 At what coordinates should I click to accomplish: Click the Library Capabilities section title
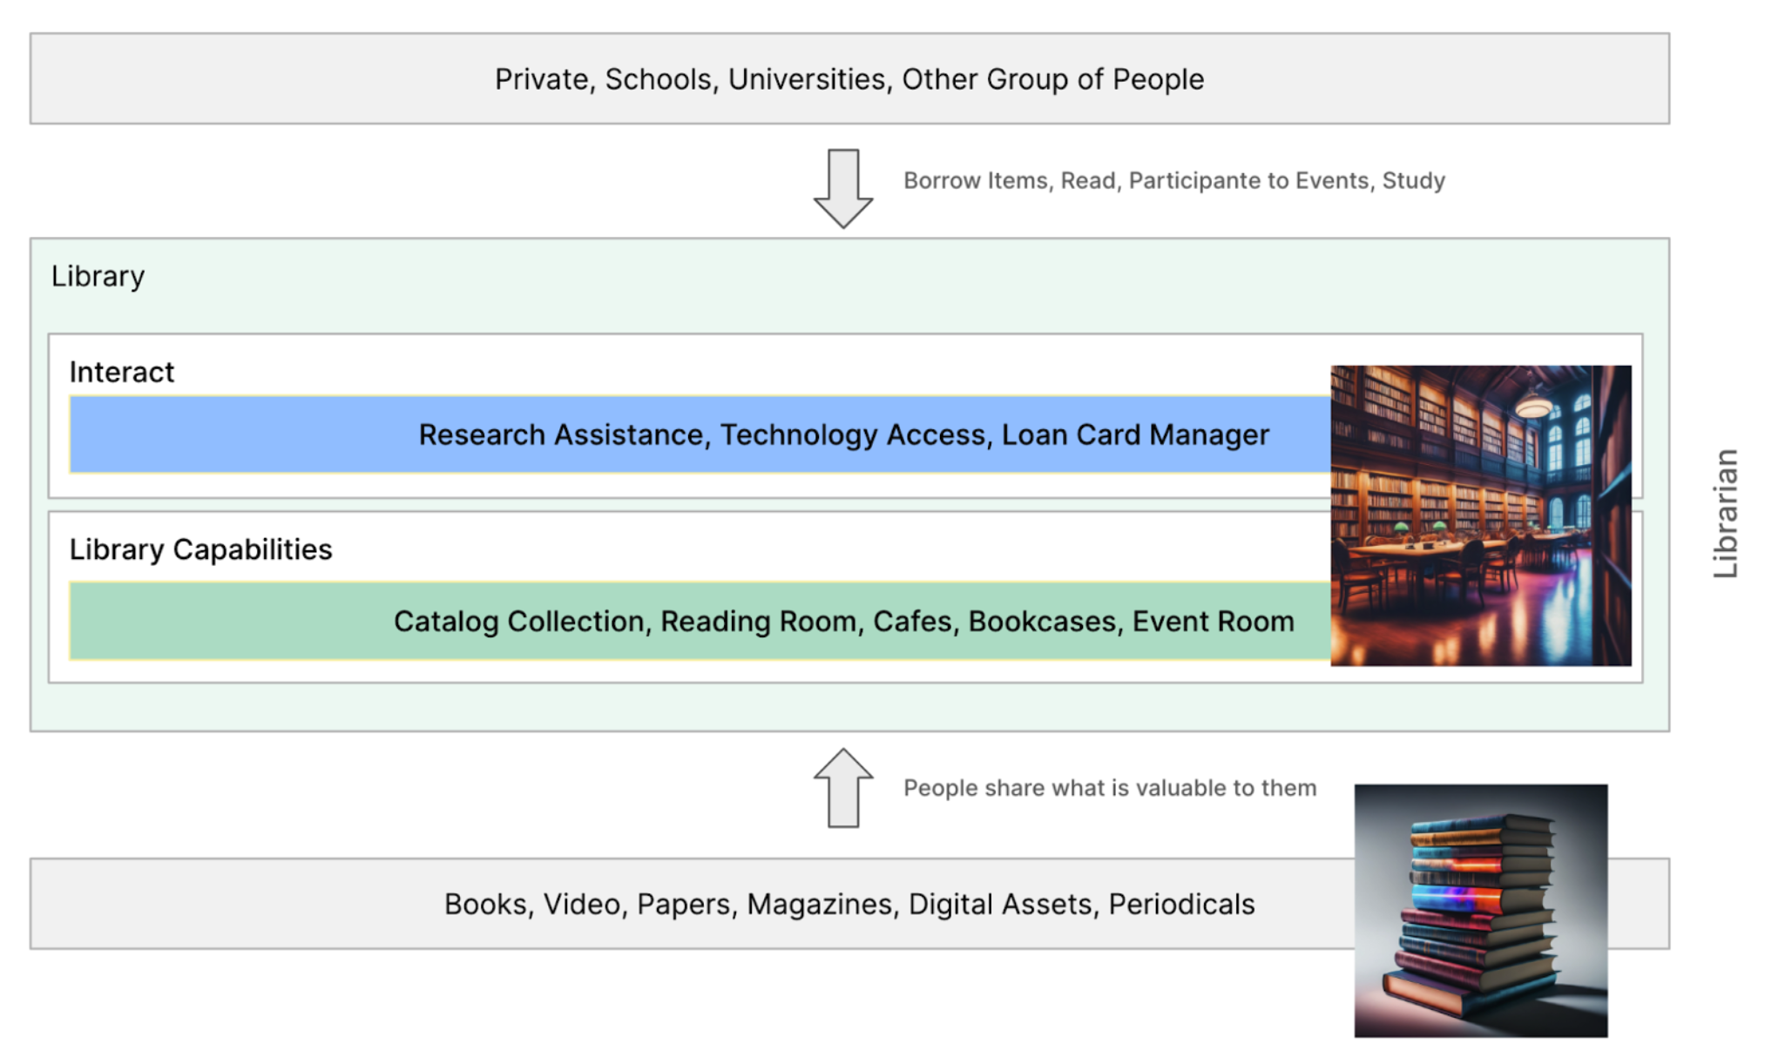tap(200, 549)
